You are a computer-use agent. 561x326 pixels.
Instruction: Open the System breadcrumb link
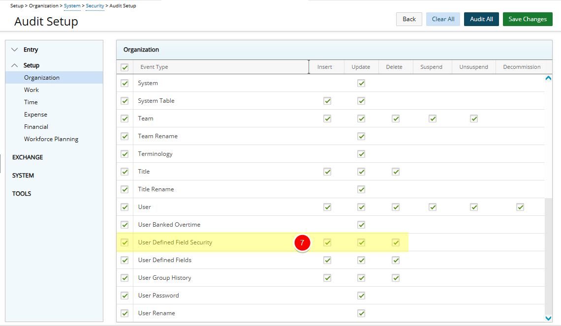tap(72, 6)
